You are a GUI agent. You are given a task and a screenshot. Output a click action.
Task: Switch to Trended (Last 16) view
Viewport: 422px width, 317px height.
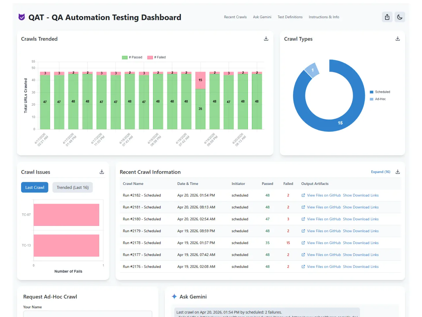click(x=72, y=187)
